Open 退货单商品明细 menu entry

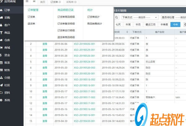[x=66, y=37]
